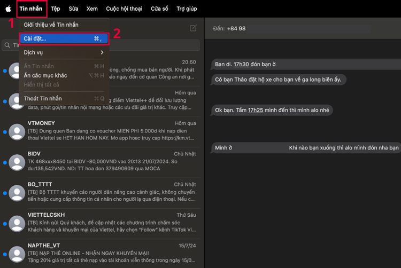Click the VTMONEY contact avatar
The image size is (401, 268).
coord(17,132)
